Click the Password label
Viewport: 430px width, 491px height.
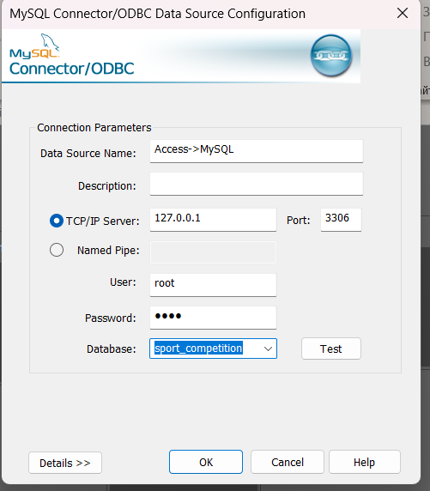tap(111, 318)
